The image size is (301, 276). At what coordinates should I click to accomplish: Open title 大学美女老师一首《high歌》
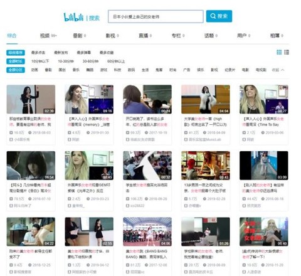(206, 122)
